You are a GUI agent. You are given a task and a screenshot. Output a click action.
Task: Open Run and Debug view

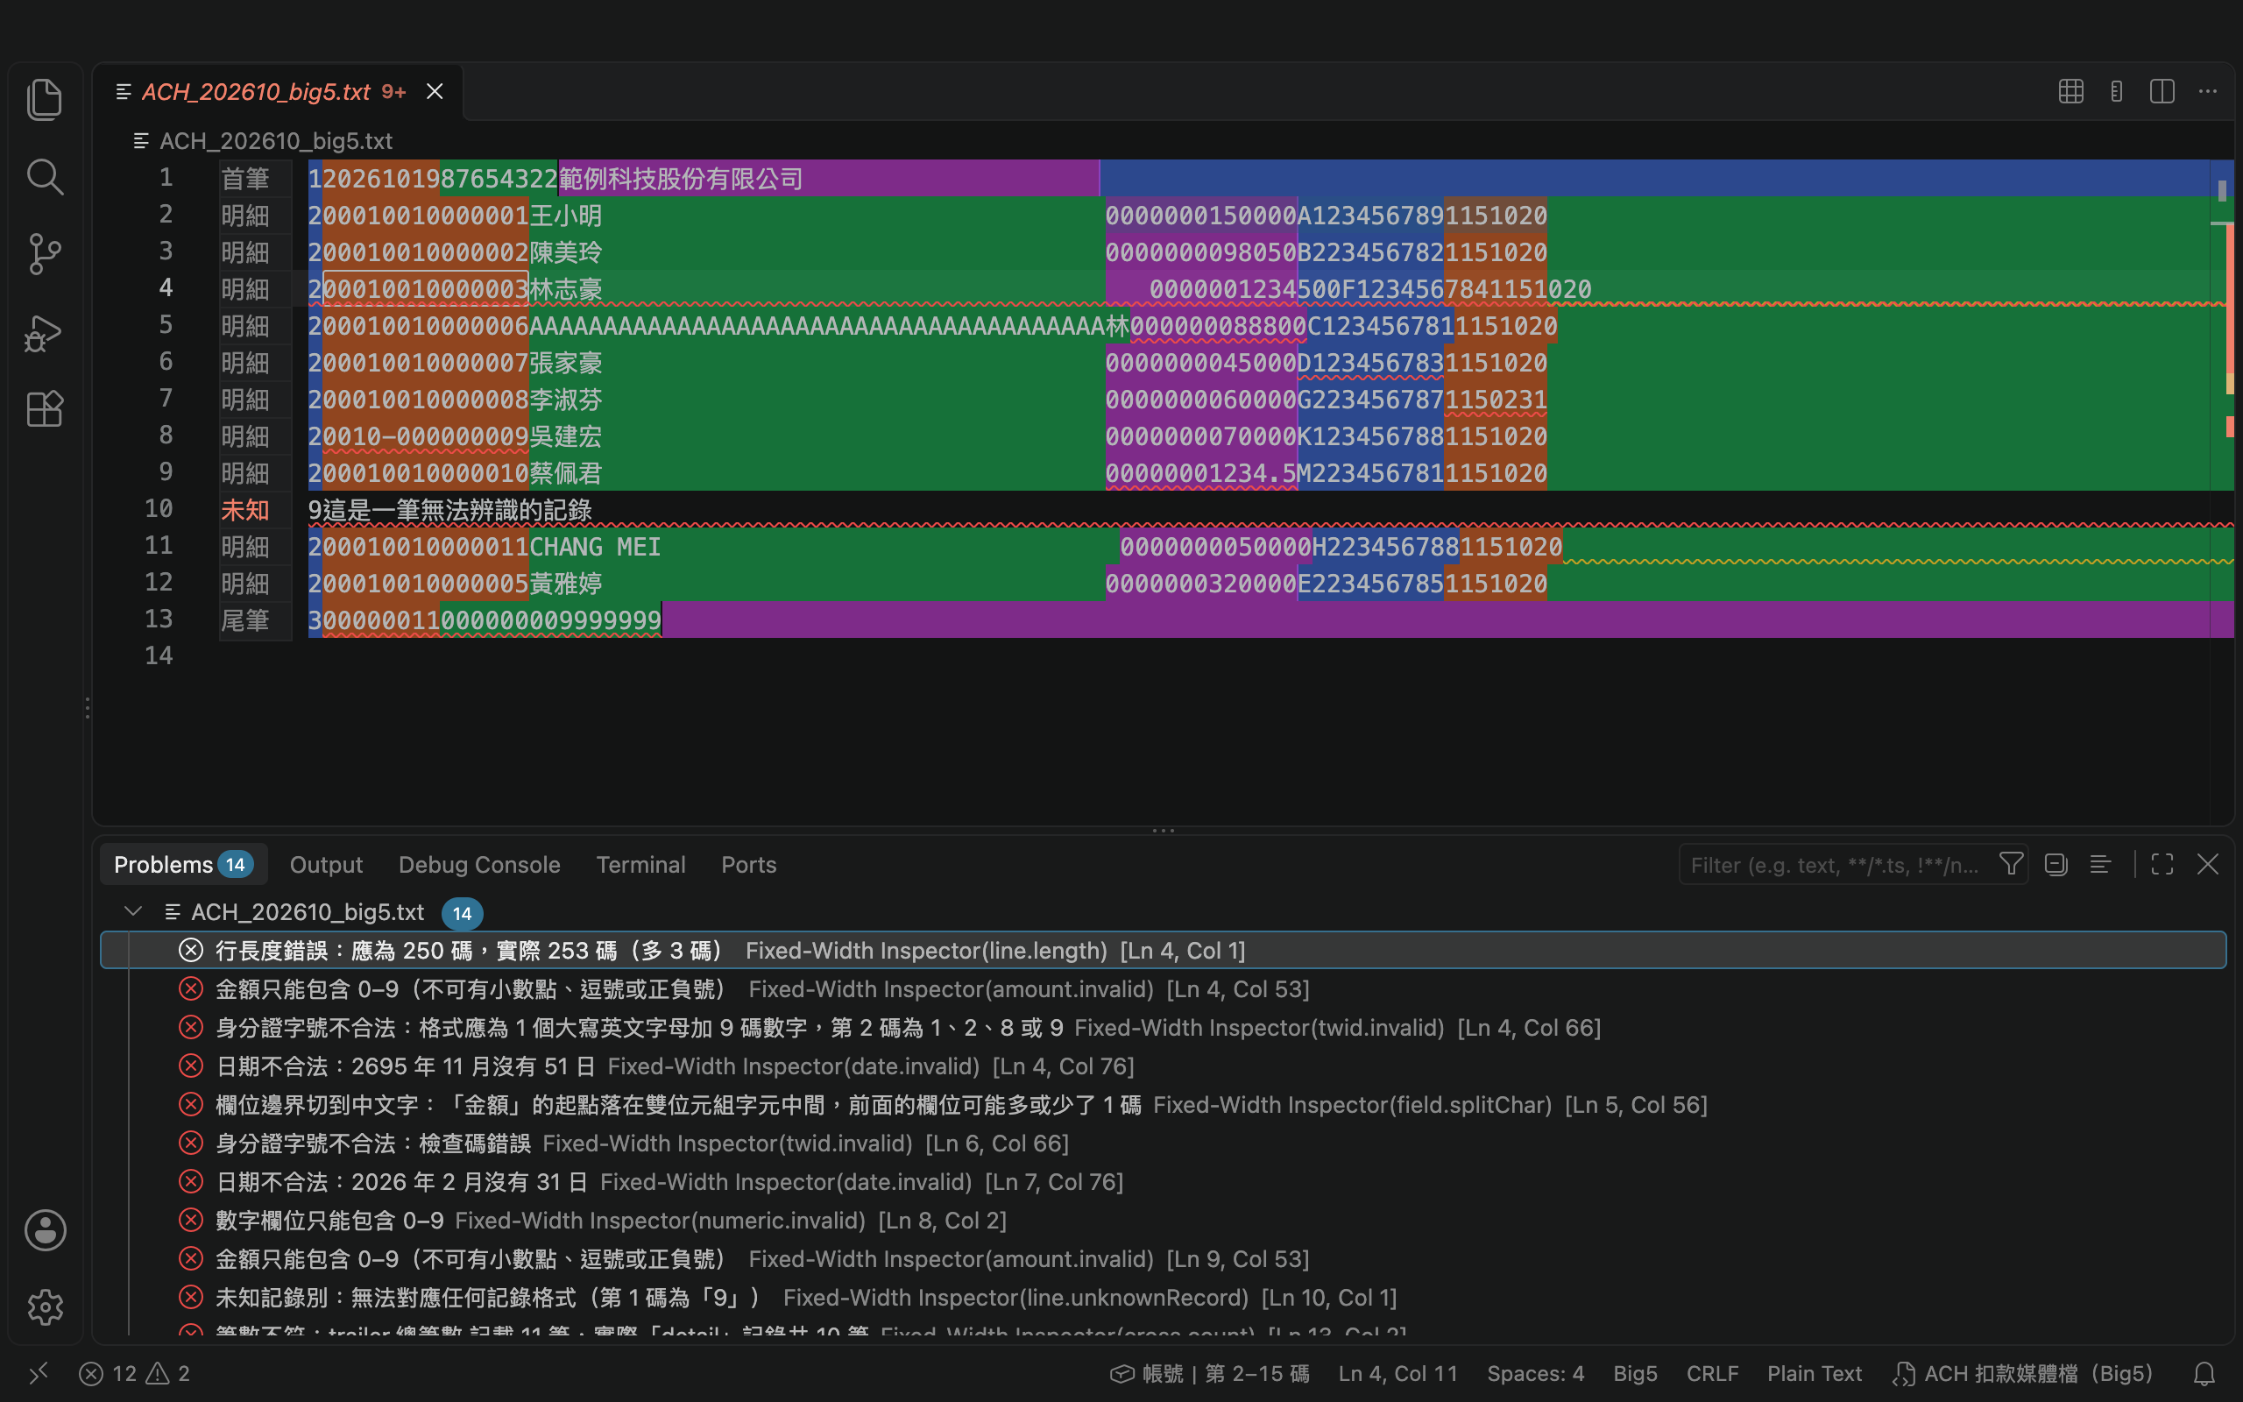click(45, 332)
